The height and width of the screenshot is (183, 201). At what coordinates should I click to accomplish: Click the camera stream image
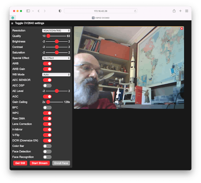pos(129,68)
